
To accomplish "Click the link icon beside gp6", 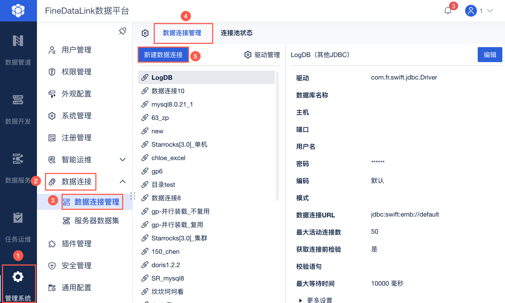I will pos(145,171).
